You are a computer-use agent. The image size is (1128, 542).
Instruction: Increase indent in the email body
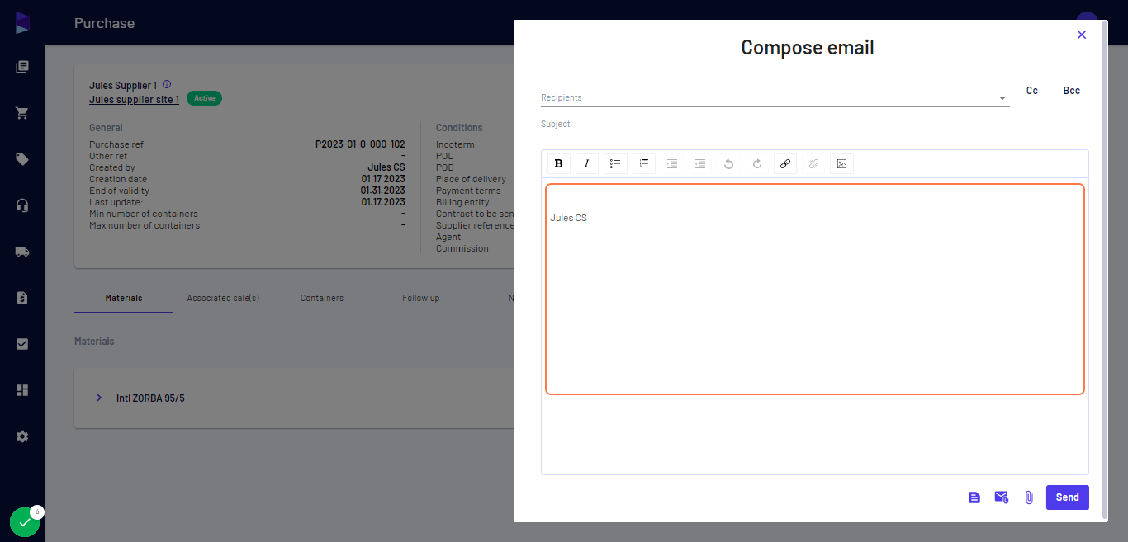pyautogui.click(x=672, y=163)
